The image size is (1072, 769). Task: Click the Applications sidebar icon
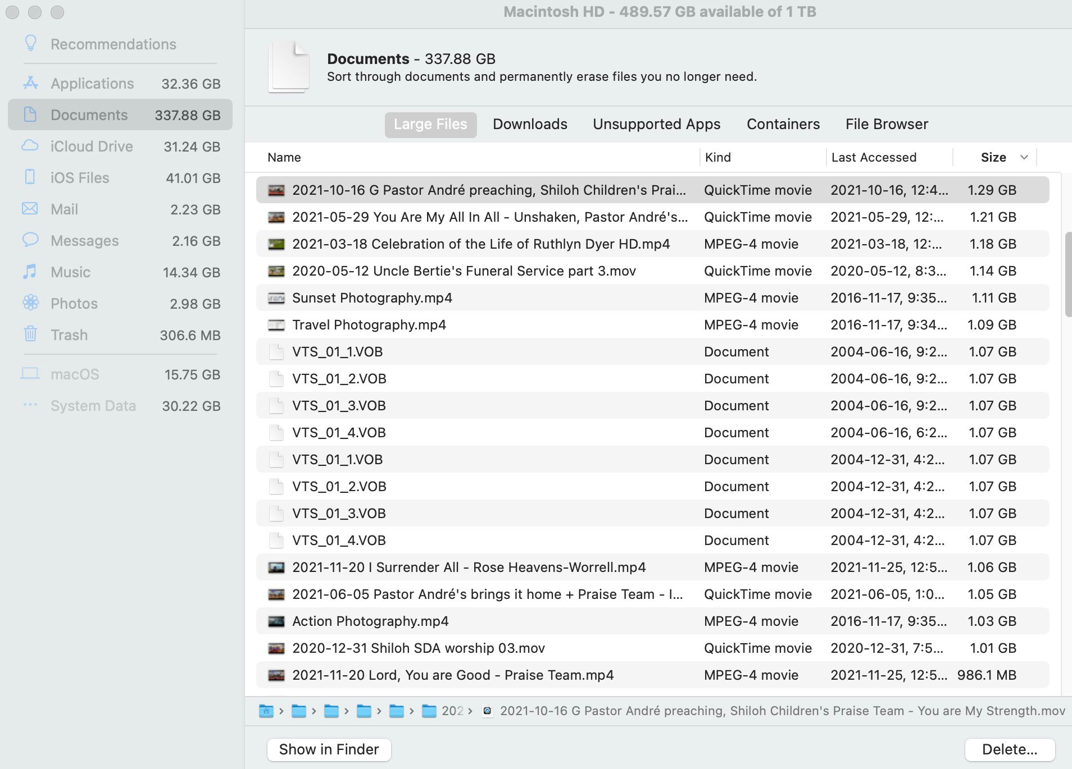[30, 83]
